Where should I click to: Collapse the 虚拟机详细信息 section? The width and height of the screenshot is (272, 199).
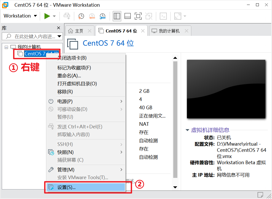pyautogui.click(x=187, y=130)
